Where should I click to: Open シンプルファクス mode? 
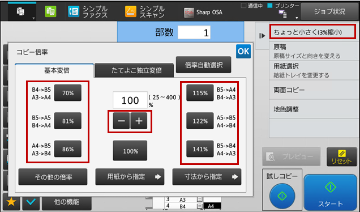(x=88, y=12)
